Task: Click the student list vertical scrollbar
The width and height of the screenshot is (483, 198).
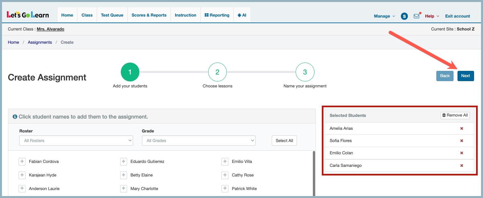Action: pos(314,172)
